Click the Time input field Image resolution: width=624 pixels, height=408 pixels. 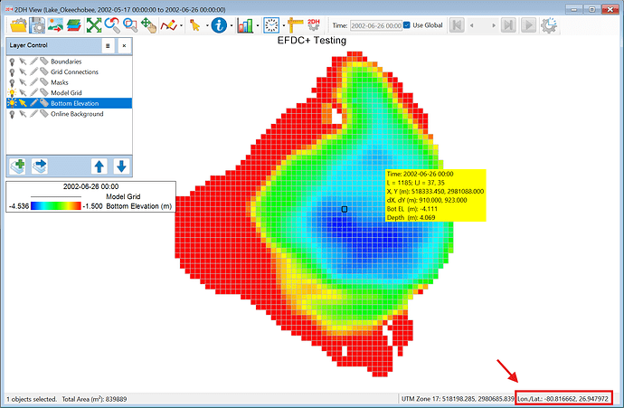click(x=376, y=25)
